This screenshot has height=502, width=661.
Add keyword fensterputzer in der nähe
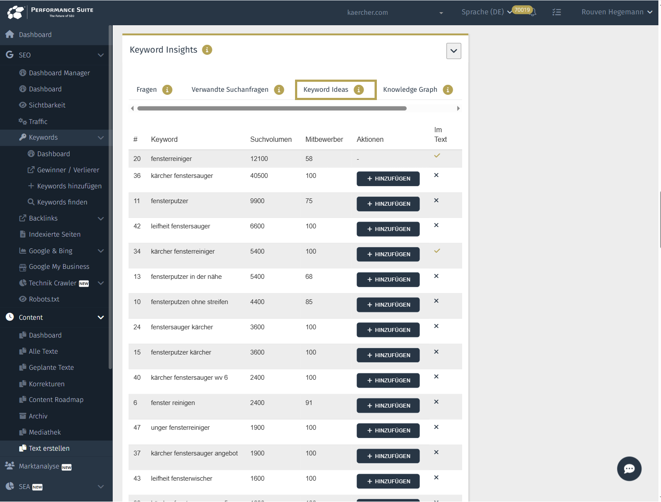(x=388, y=280)
